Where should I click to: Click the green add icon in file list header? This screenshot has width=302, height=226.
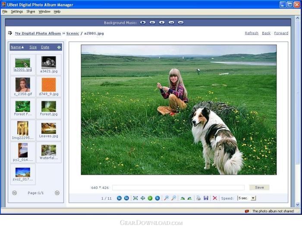click(x=59, y=47)
